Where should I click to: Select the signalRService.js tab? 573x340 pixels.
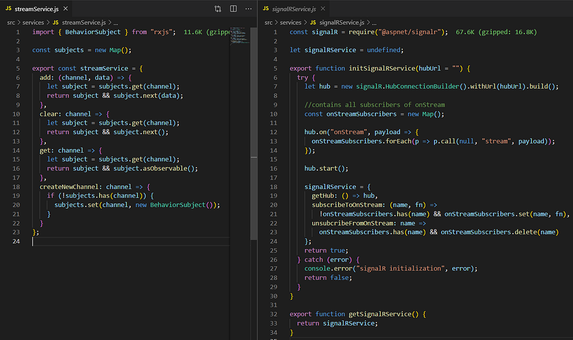[294, 9]
